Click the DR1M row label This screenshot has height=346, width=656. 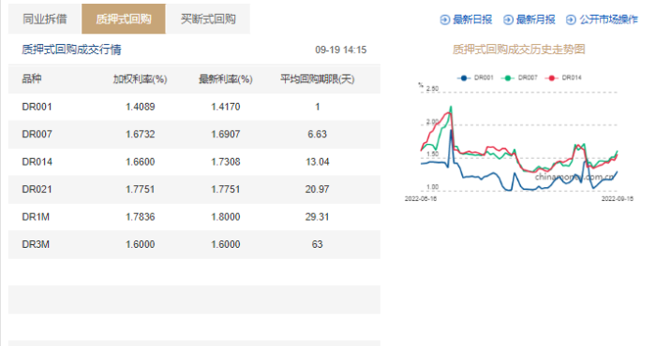[x=36, y=217]
